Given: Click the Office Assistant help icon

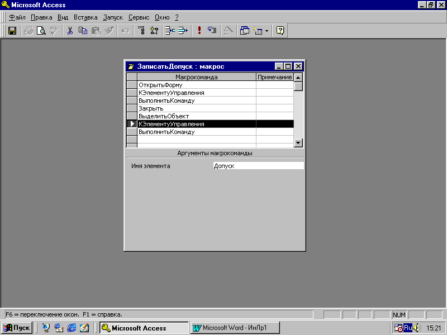Looking at the screenshot, I should pyautogui.click(x=280, y=31).
